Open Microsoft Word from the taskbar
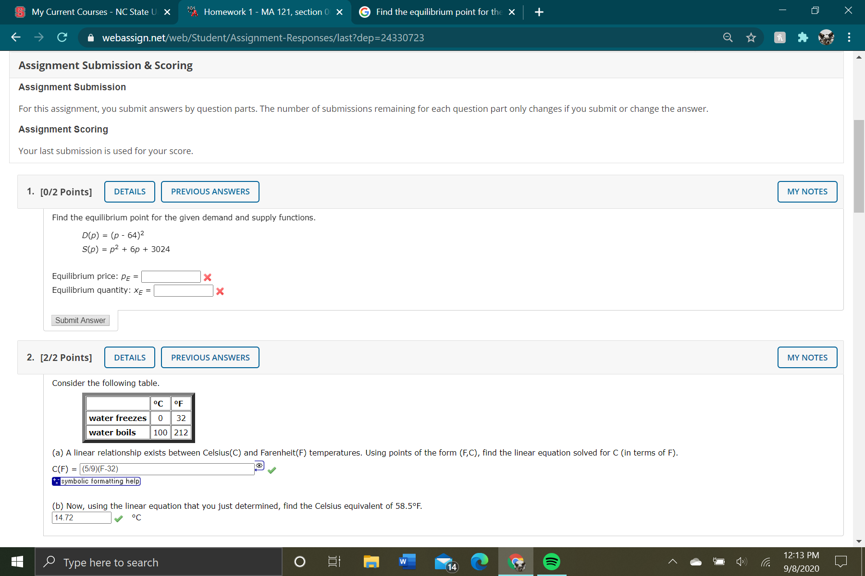This screenshot has height=576, width=865. click(407, 562)
